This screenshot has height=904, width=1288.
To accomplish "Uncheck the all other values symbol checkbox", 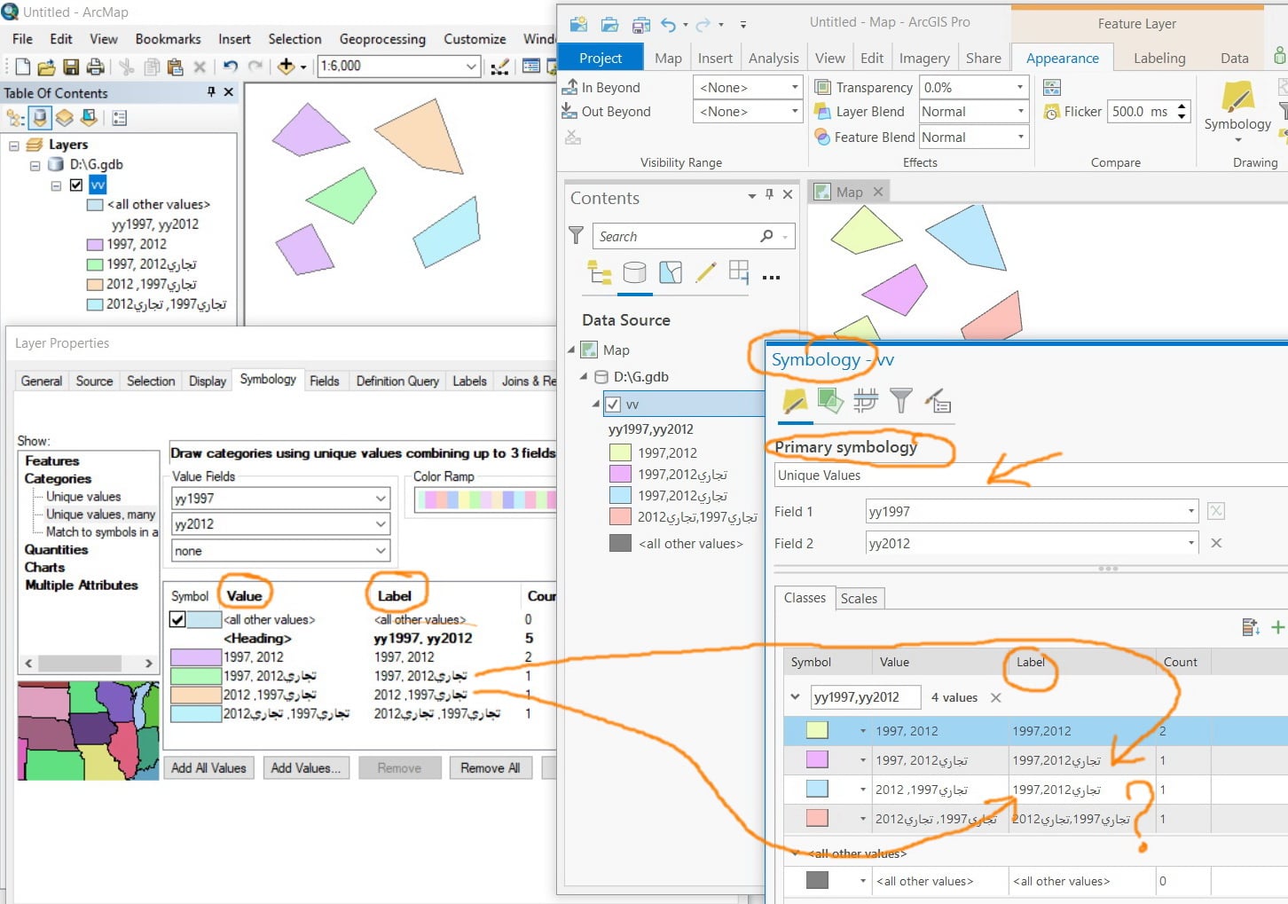I will click(x=177, y=619).
